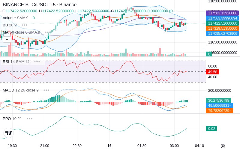The height and width of the screenshot is (150, 240).
Task: Click the green 117422.52000000 current price label
Action: 222,23
